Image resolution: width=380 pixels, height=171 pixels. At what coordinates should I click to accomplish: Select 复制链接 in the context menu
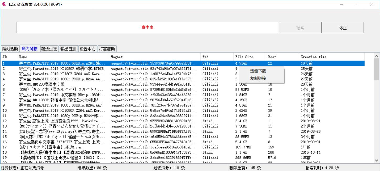click(x=258, y=79)
